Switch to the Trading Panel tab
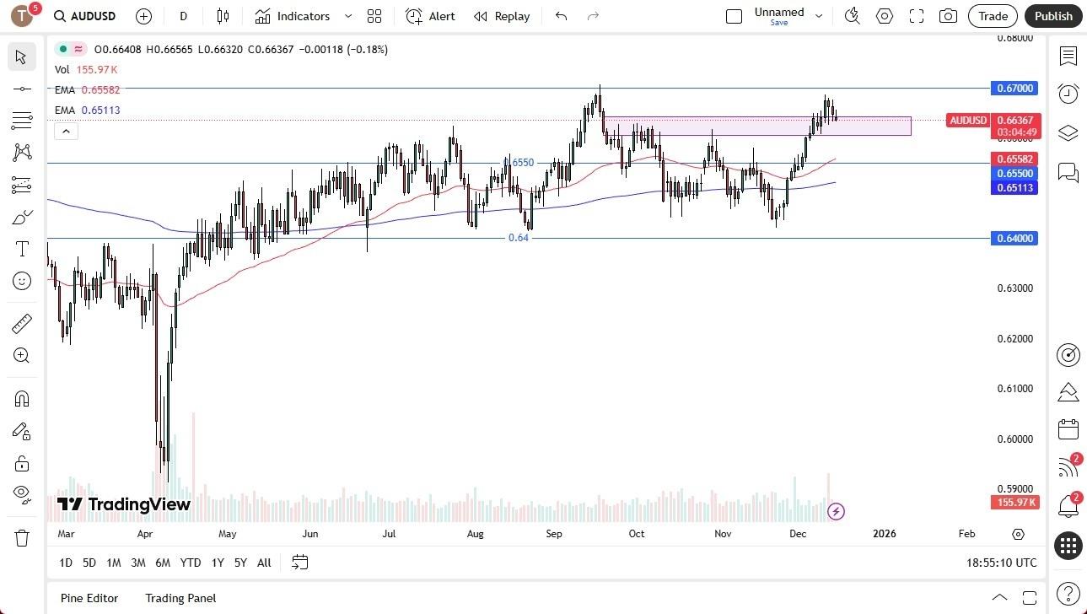The height and width of the screenshot is (614, 1087). click(x=180, y=598)
